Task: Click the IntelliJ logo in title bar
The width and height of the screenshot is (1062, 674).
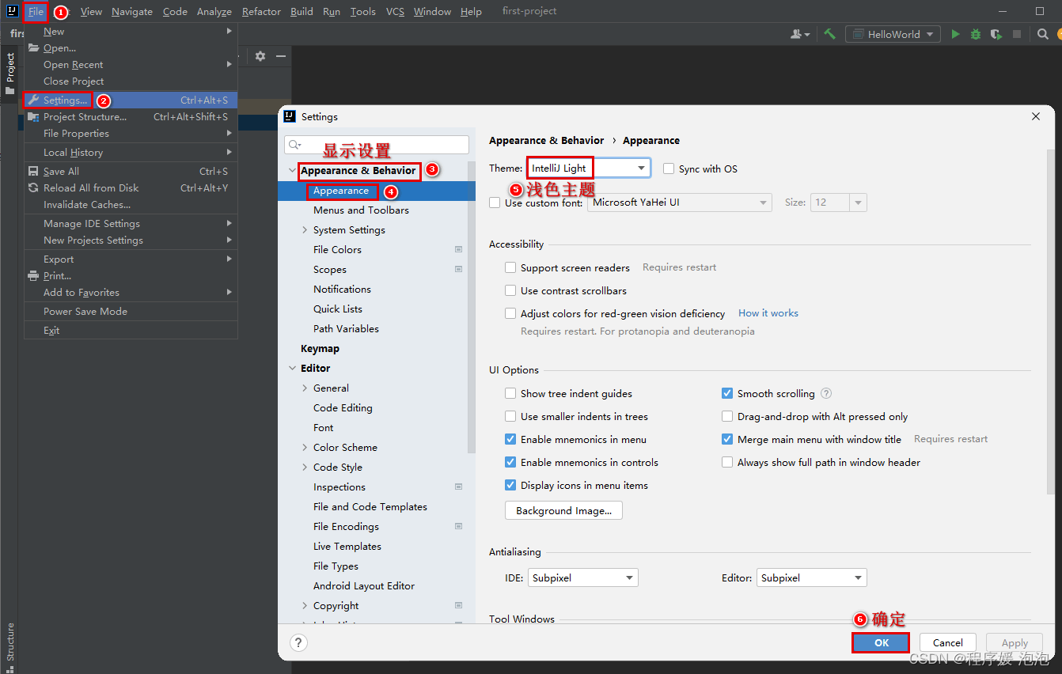Action: coord(12,11)
